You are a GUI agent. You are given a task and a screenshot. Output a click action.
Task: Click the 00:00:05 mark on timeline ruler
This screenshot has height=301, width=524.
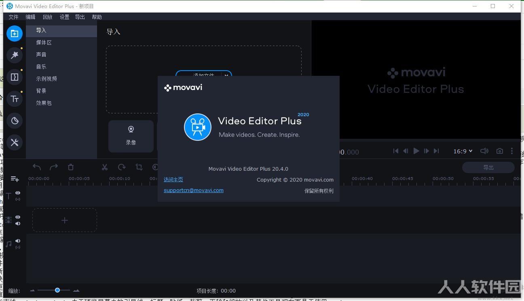(x=79, y=178)
